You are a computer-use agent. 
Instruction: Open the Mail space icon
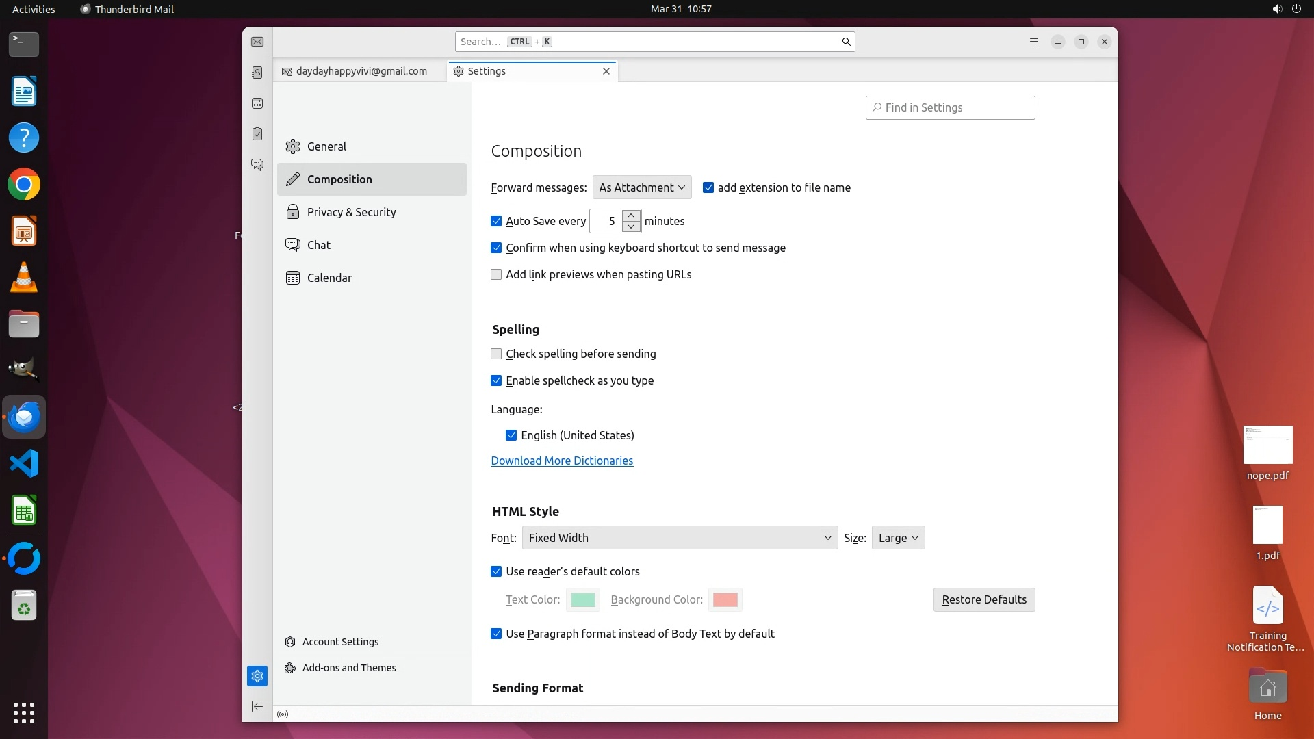point(257,42)
